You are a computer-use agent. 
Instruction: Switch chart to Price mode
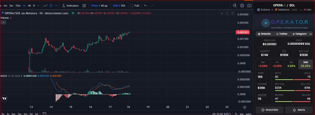coord(94,6)
